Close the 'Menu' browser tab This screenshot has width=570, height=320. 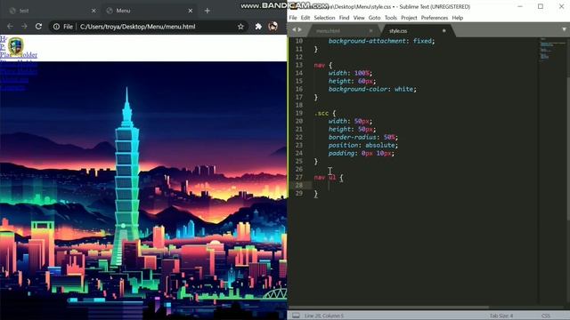coord(190,11)
